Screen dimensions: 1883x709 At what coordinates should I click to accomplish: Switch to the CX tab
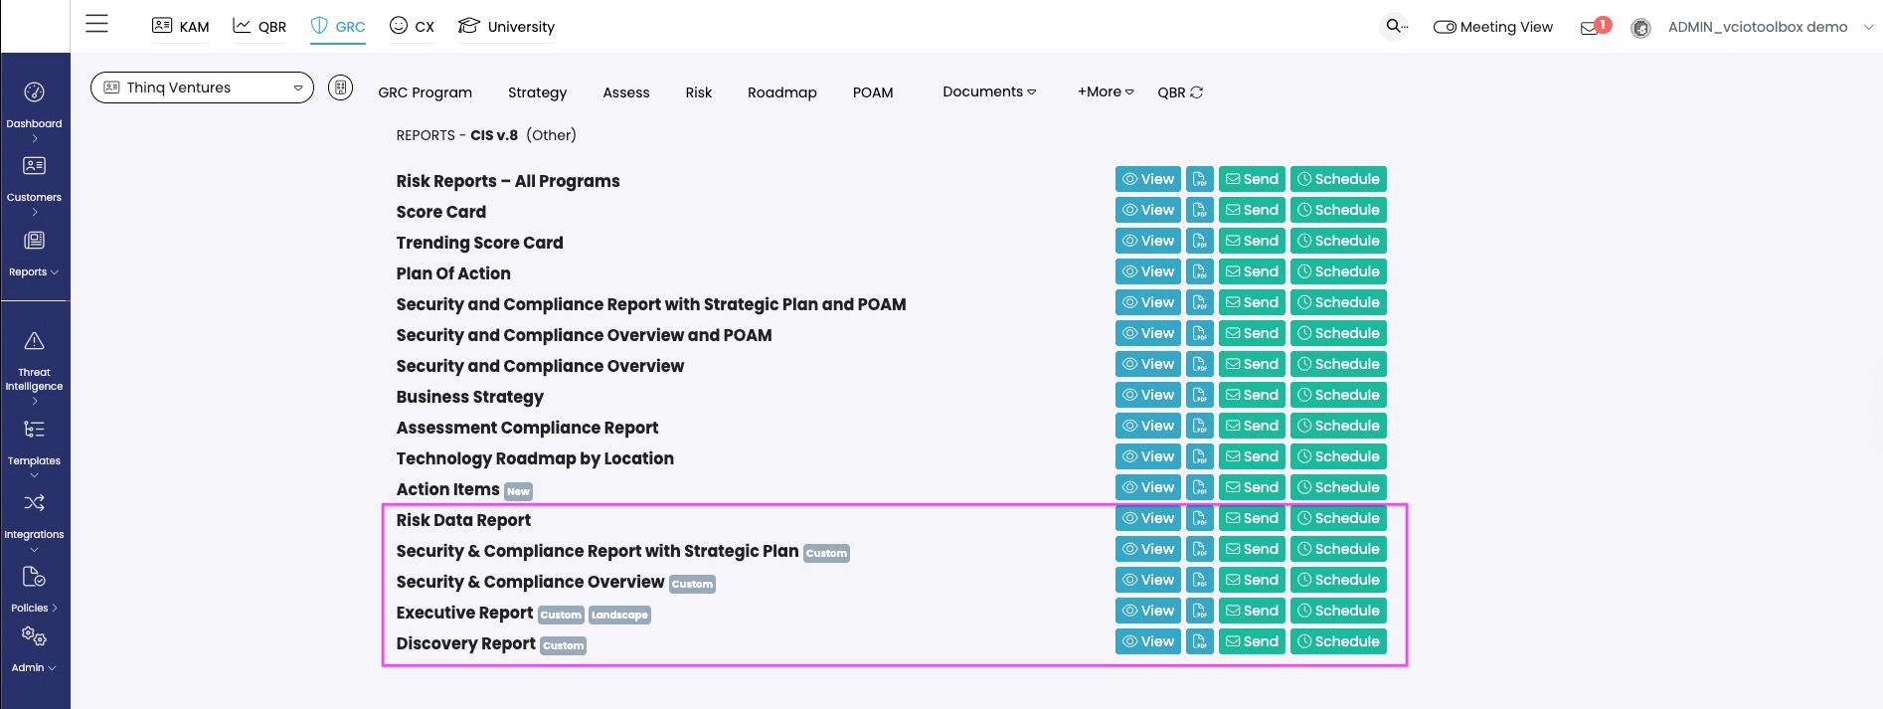pyautogui.click(x=412, y=27)
